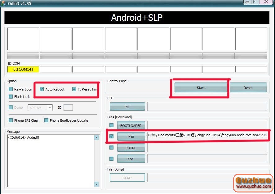275x194 pixels.
Task: Open the AP RAM dropdown
Action: point(40,108)
